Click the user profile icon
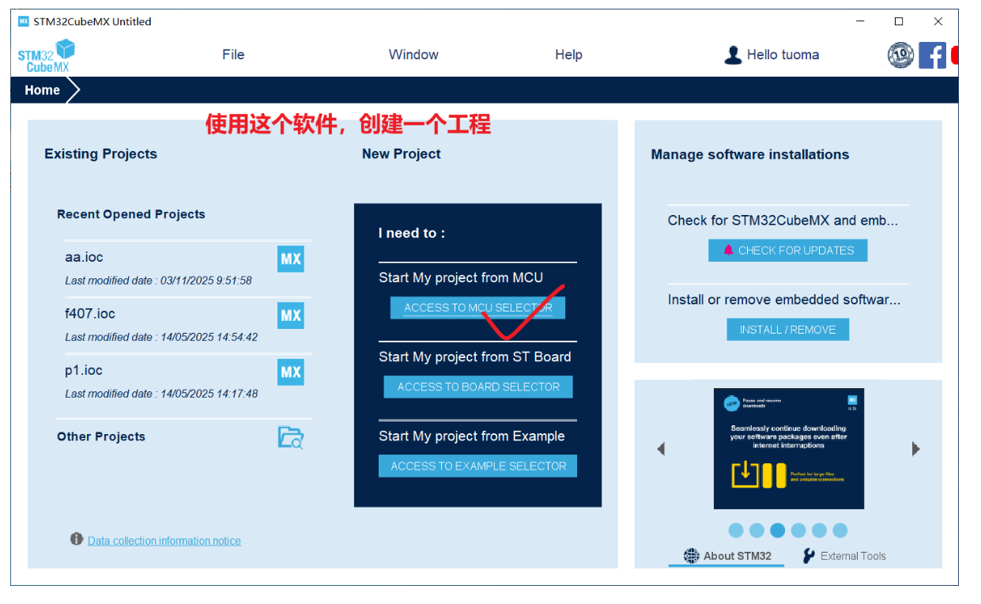The image size is (981, 604). (x=733, y=55)
